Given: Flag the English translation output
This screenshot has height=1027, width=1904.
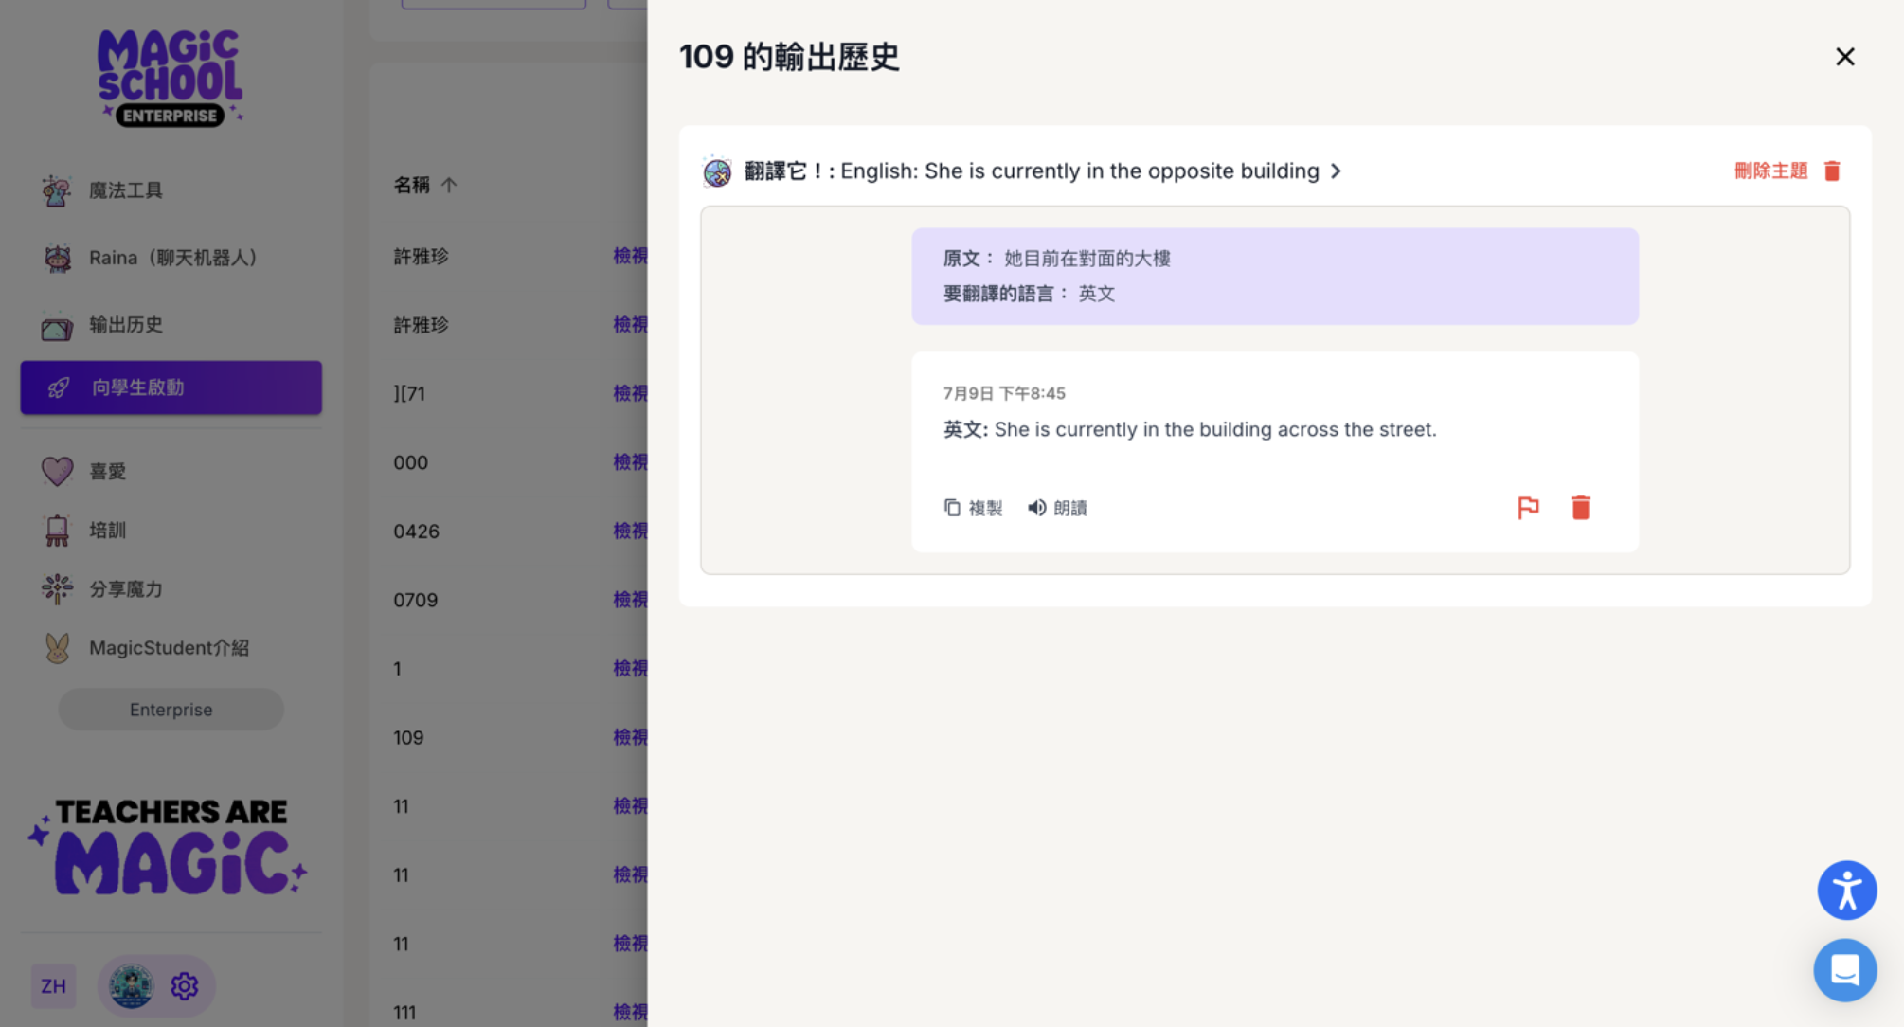Looking at the screenshot, I should click(x=1527, y=507).
